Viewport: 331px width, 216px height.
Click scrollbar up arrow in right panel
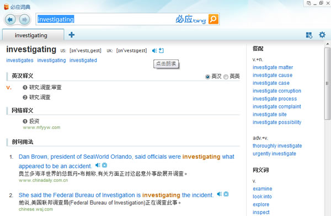coord(327,44)
